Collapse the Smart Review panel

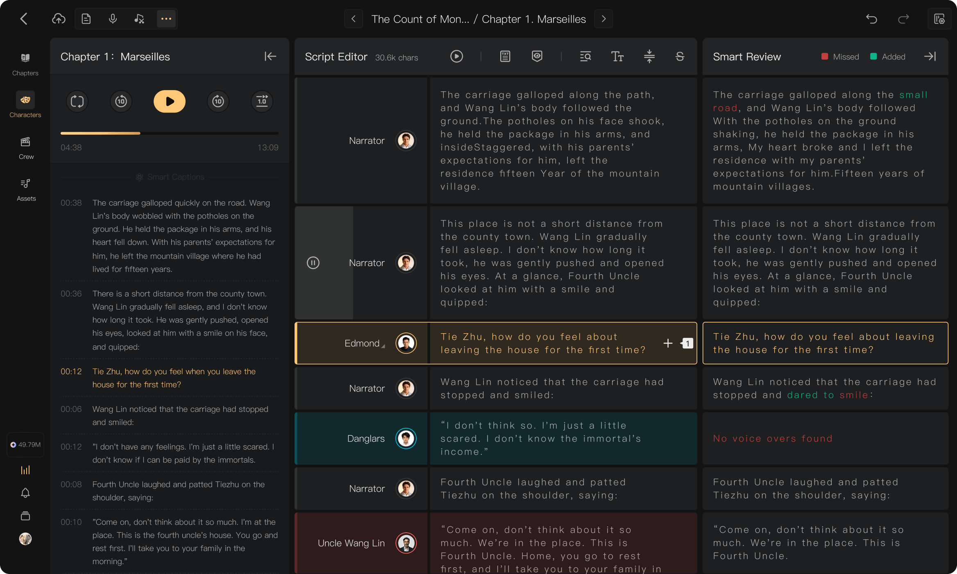click(x=930, y=56)
